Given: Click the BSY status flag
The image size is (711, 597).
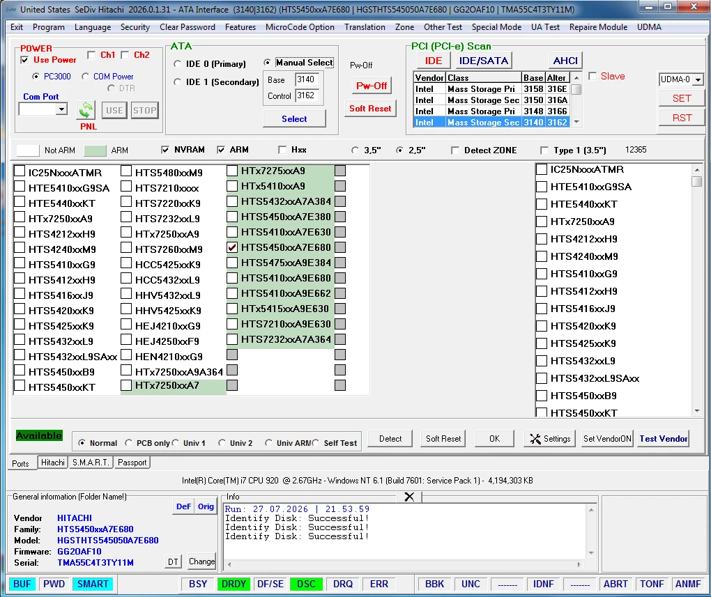Looking at the screenshot, I should 198,584.
